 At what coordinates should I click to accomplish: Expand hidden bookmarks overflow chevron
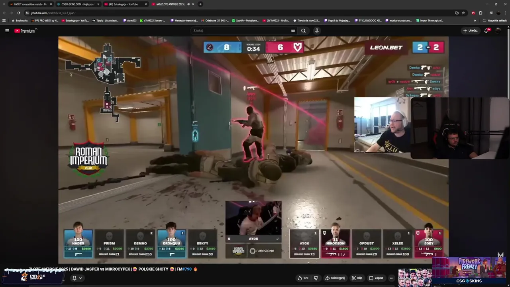(475, 20)
